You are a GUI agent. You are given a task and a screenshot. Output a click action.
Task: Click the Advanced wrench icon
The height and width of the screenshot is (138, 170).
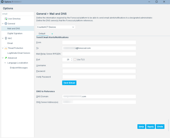click(6, 58)
